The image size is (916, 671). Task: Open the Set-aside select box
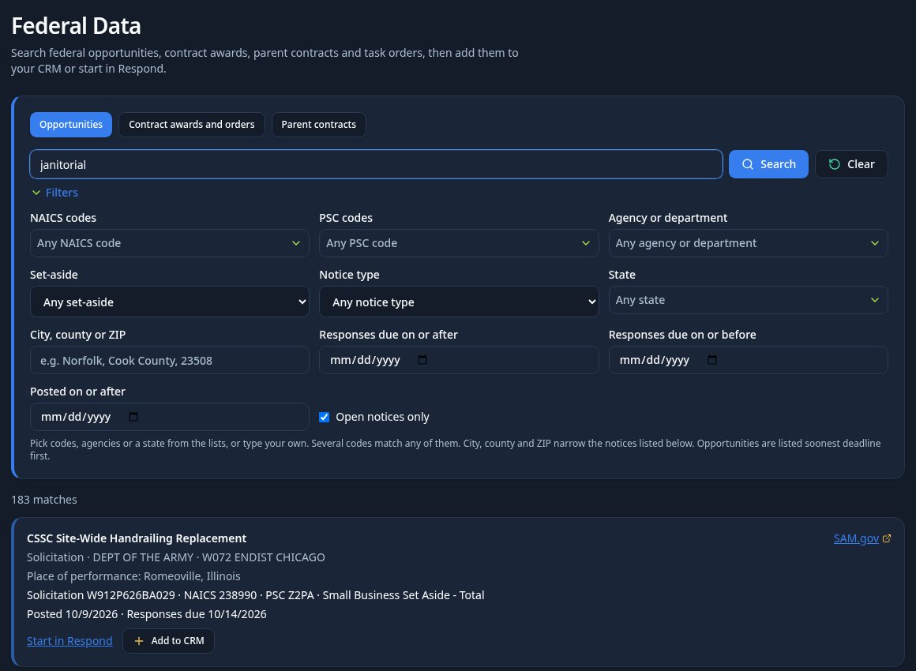click(170, 302)
